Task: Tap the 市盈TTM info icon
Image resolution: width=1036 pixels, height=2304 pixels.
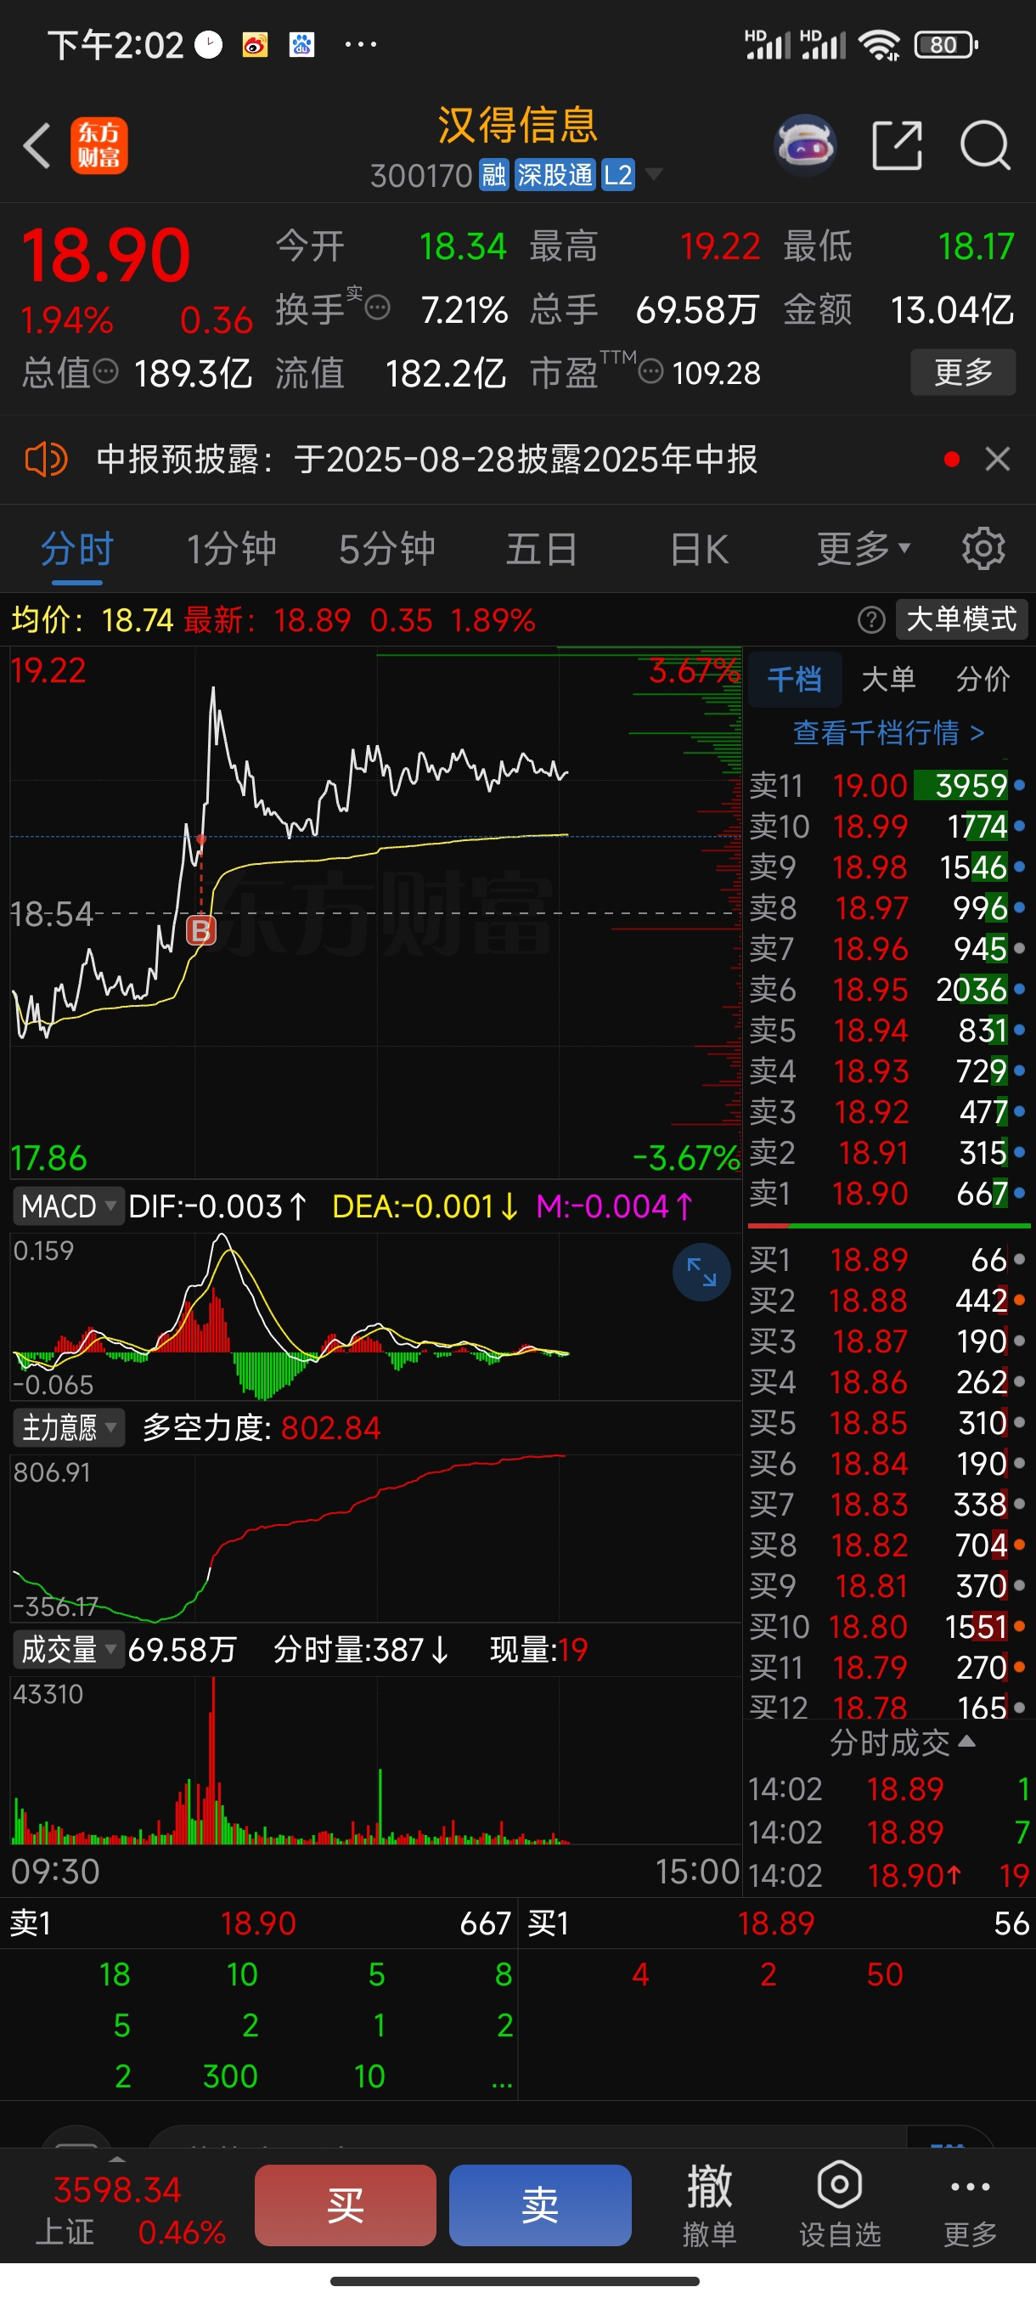Action: (650, 371)
